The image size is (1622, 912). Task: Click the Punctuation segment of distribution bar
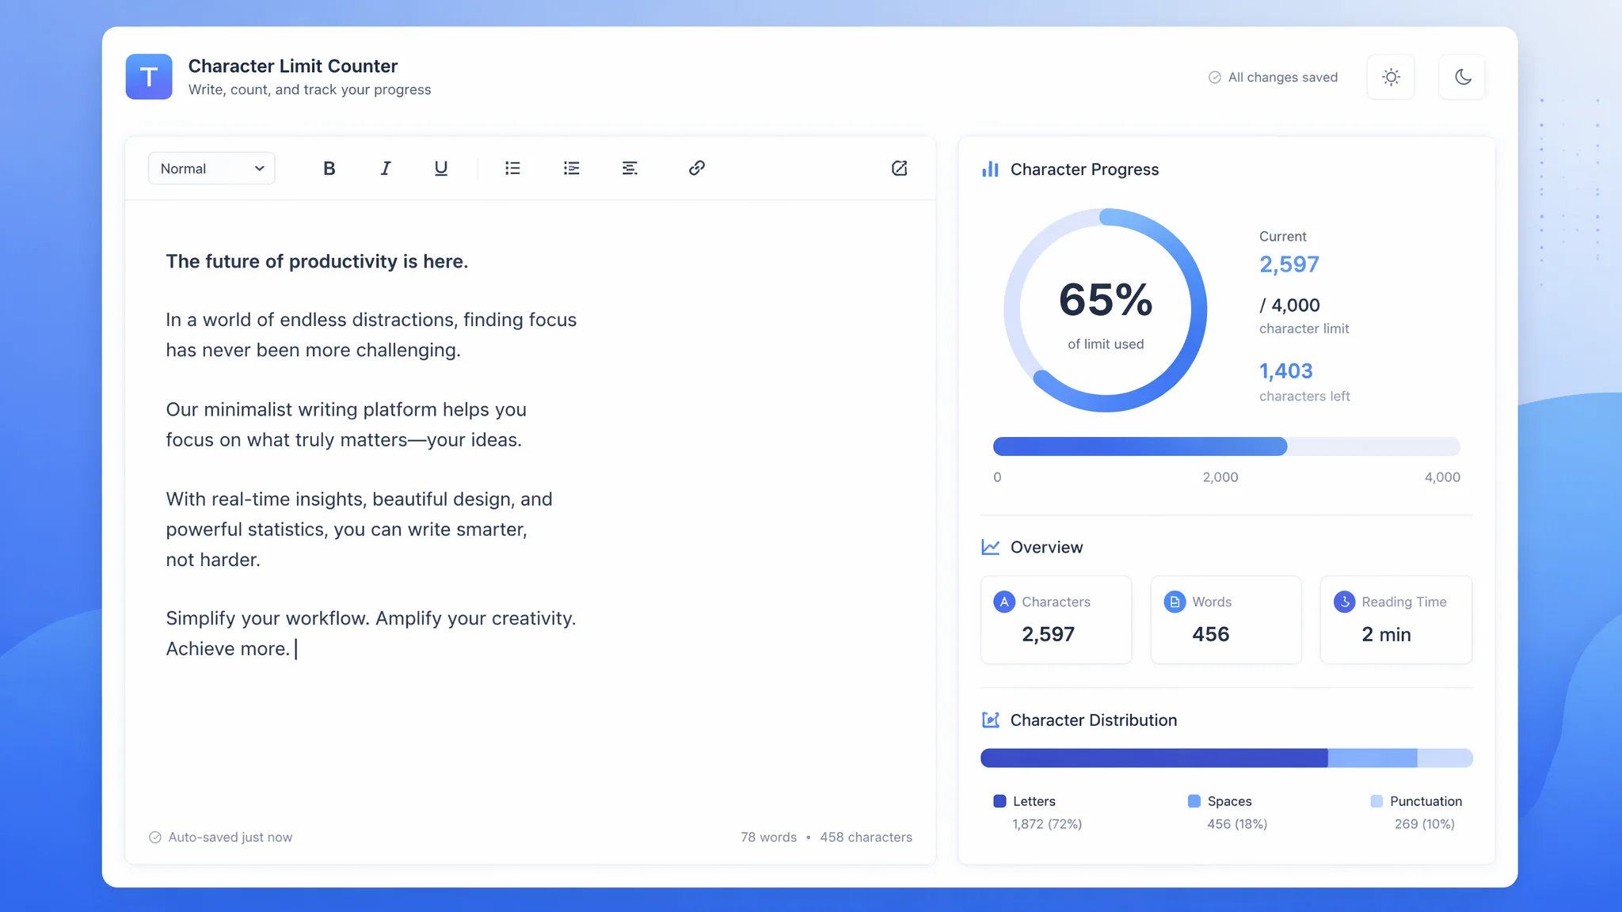[1445, 758]
